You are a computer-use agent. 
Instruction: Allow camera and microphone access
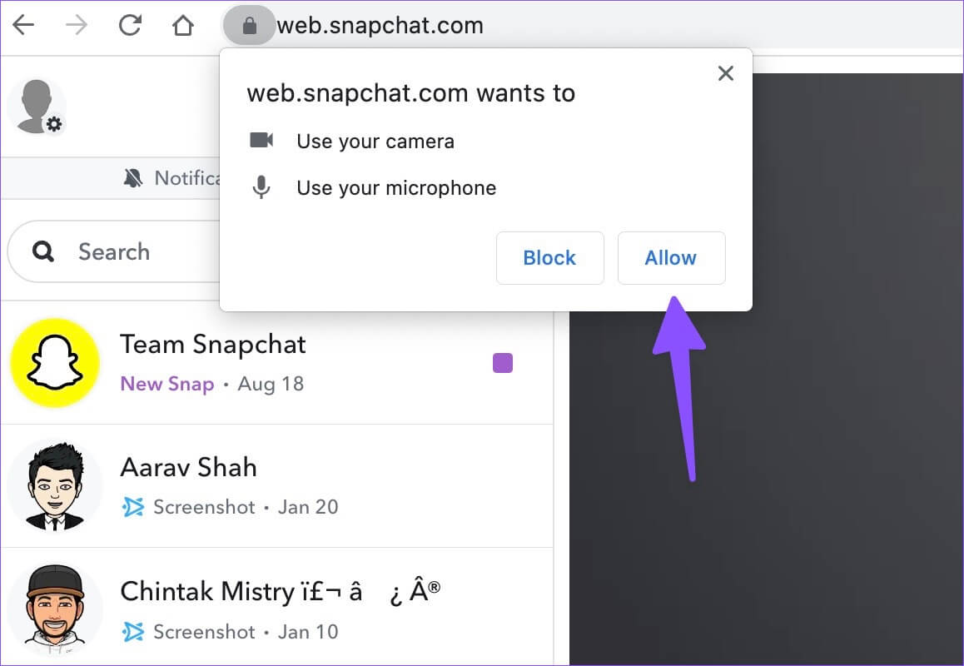pyautogui.click(x=671, y=258)
